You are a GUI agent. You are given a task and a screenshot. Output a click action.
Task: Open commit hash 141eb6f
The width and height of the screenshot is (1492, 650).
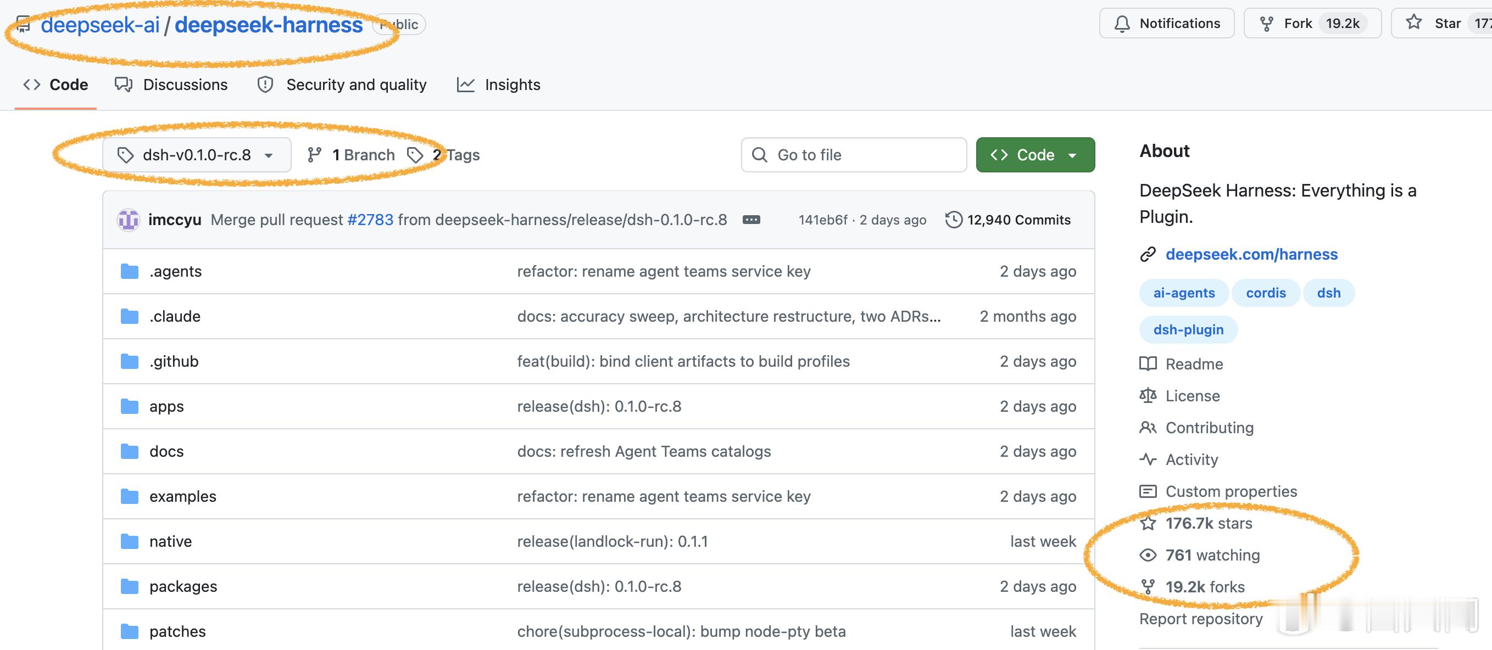point(823,220)
